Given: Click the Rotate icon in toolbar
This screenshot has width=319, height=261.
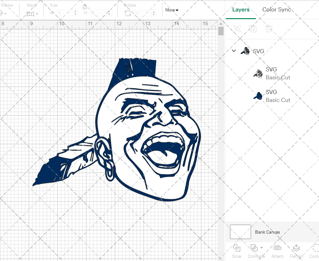Looking at the screenshot, I should click(x=128, y=13).
